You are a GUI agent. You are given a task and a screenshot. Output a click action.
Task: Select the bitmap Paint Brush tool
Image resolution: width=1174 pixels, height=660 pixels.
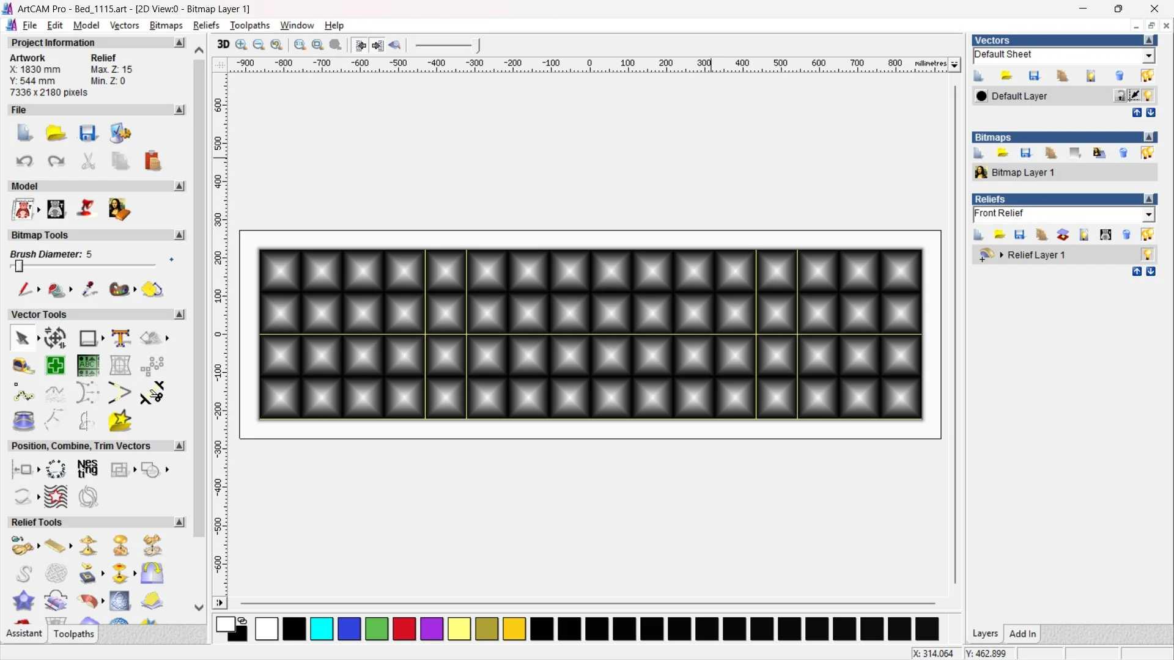point(24,289)
